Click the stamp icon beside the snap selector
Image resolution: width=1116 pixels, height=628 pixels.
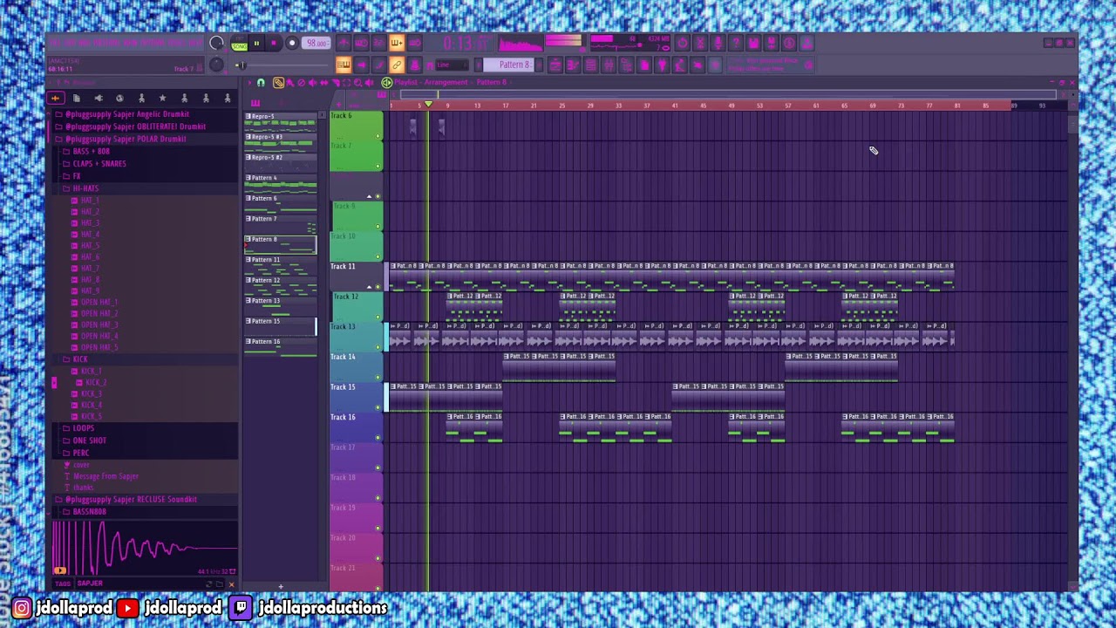[414, 65]
